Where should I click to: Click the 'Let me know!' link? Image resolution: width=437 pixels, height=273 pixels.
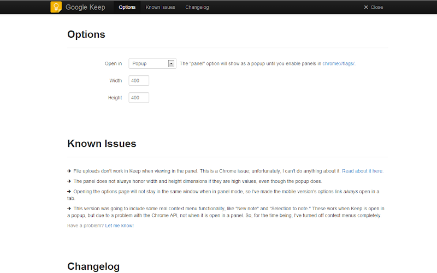pos(119,225)
